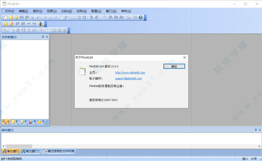Screen dimensions: 262x161
Task: Open the blue Help question-mark icon
Action: (x=141, y=17)
